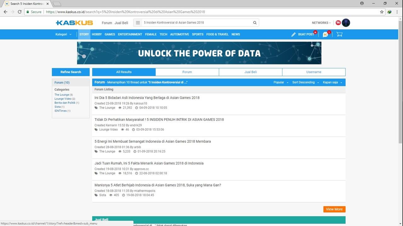403x226 pixels.
Task: Open the notifications badge showing 96
Action: [x=338, y=23]
